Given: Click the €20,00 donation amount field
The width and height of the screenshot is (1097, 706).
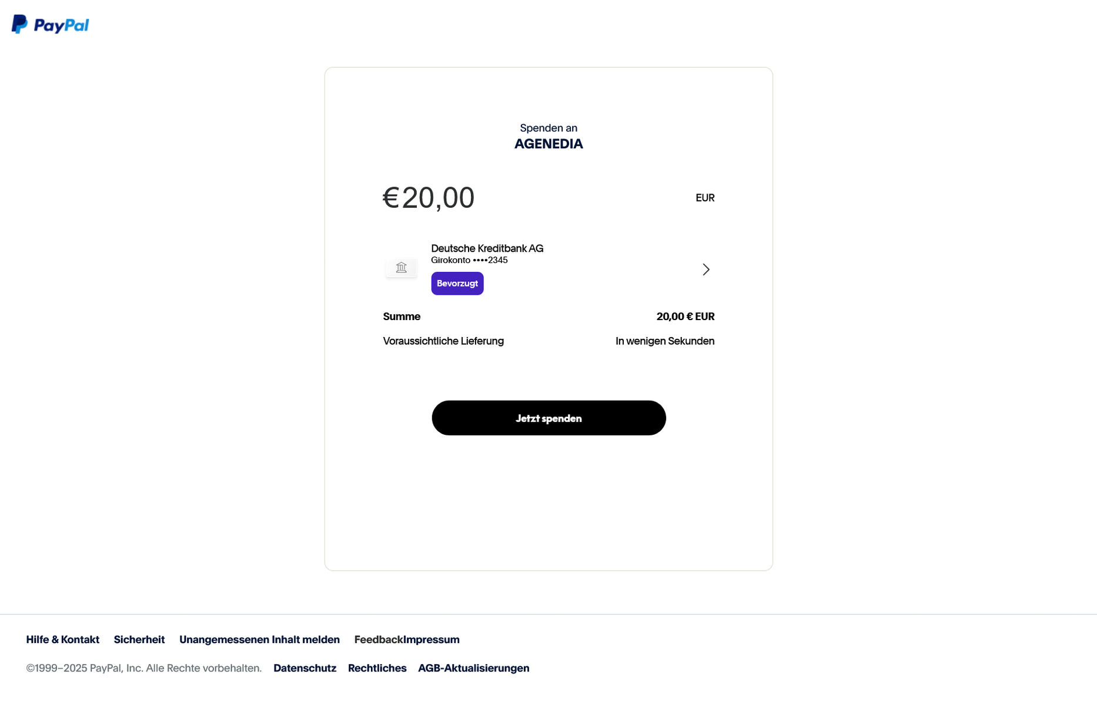Looking at the screenshot, I should pyautogui.click(x=429, y=198).
